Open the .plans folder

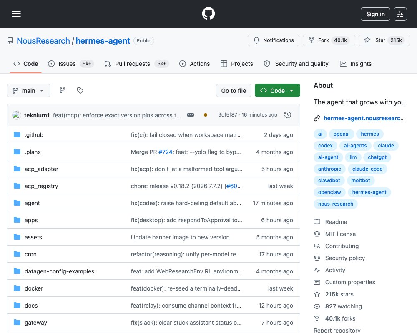tap(33, 152)
